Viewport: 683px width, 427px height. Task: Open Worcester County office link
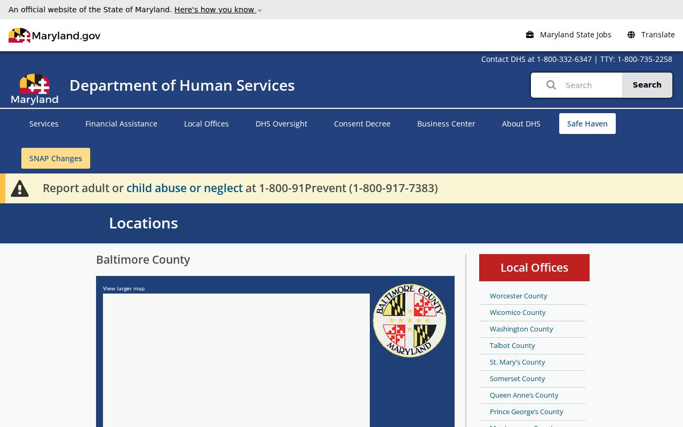pyautogui.click(x=519, y=296)
